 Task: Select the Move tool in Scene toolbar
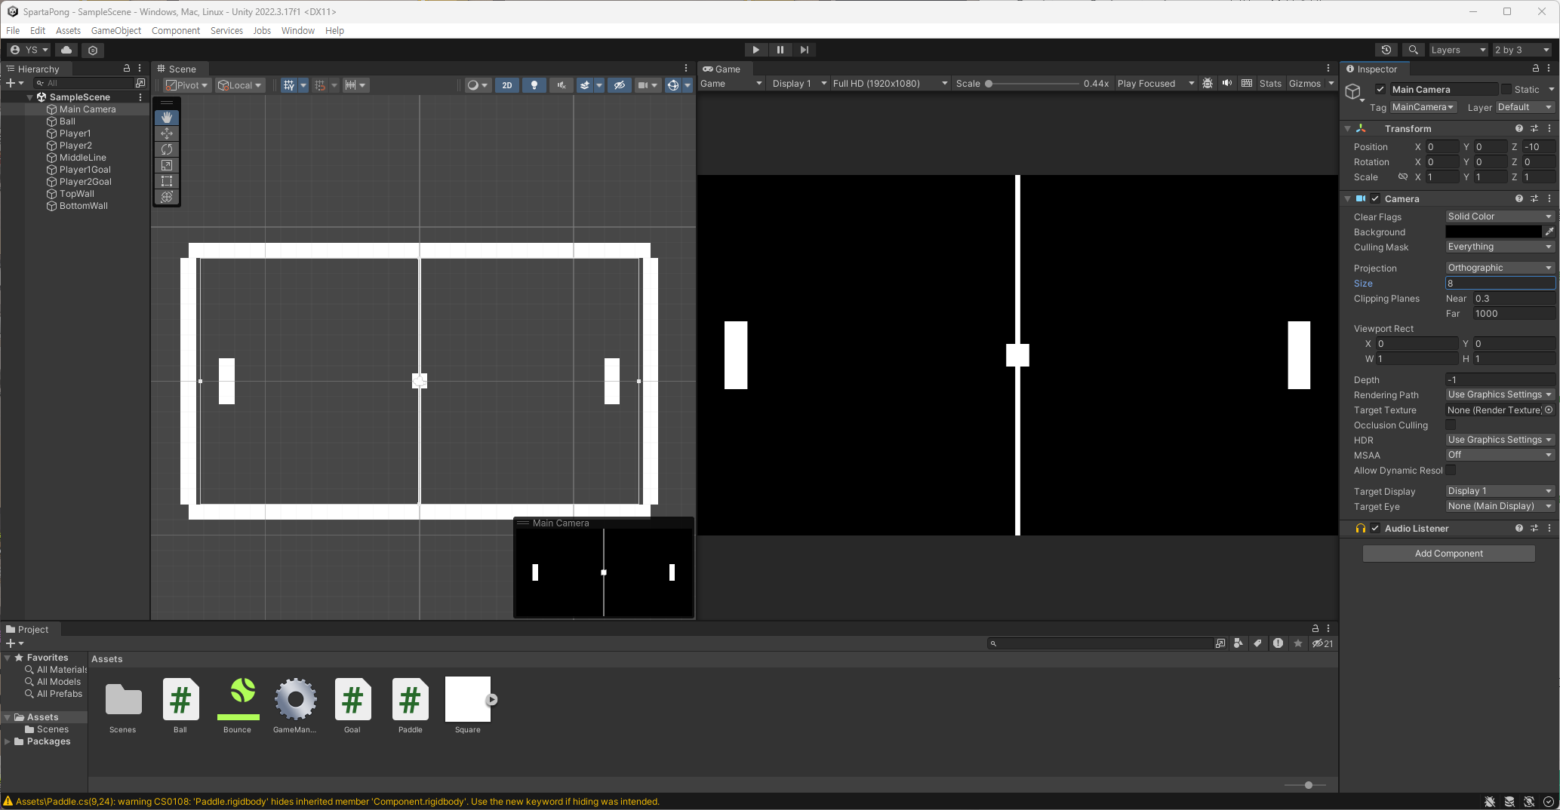[167, 133]
